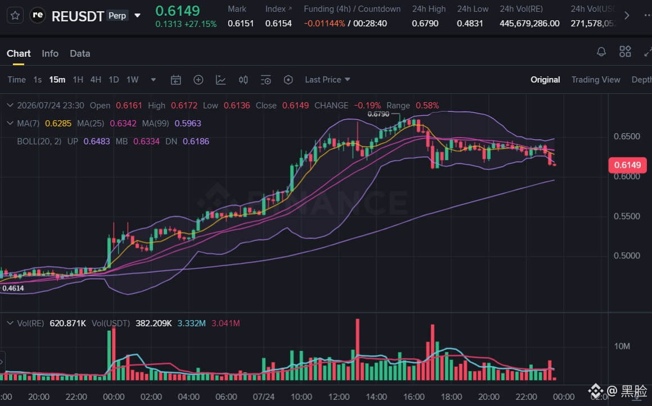Click the MA(99) value 0.5963
Screen dimensions: 652x406
(188, 124)
